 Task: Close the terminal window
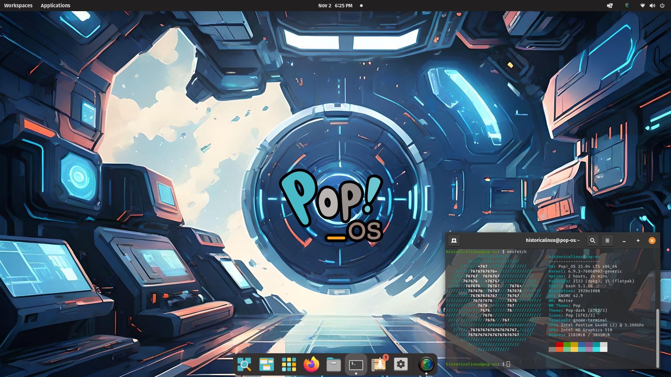(652, 241)
